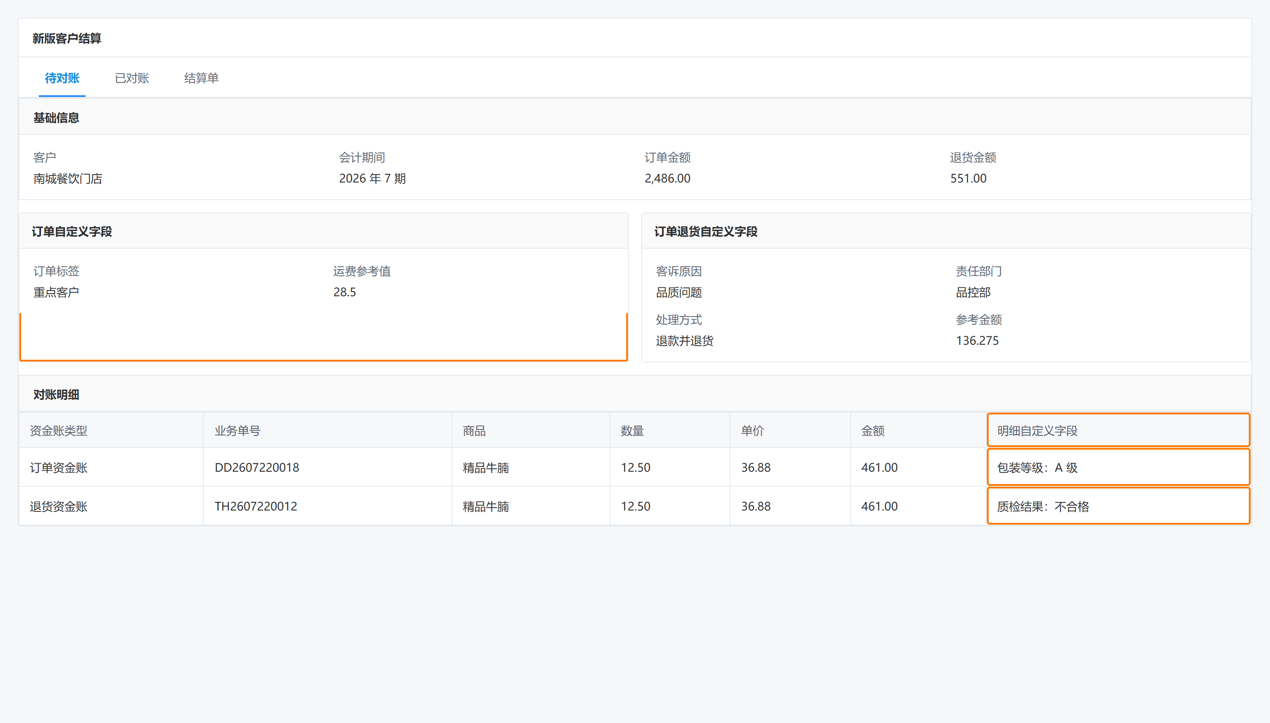
Task: Click the 处理方式 value 退款并退货
Action: (x=684, y=340)
